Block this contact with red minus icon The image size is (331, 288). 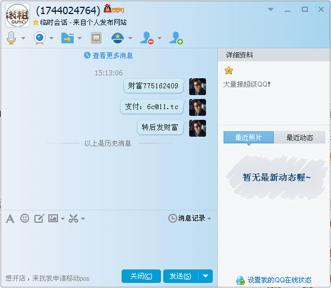(147, 38)
